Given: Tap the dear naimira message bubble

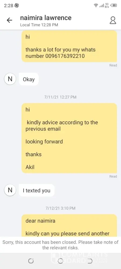Looking at the screenshot, I should pos(69,226).
